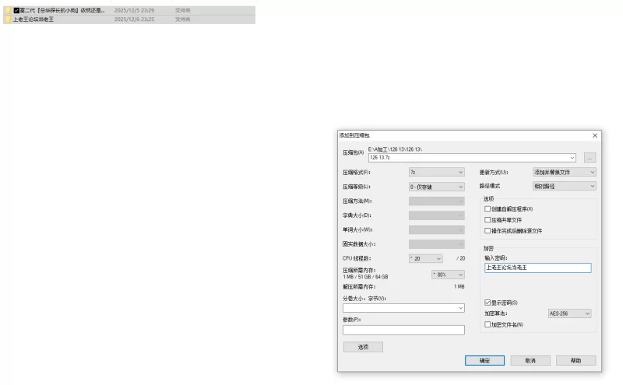Enable 压缩共享文件 checkbox
The width and height of the screenshot is (623, 385).
tap(487, 219)
